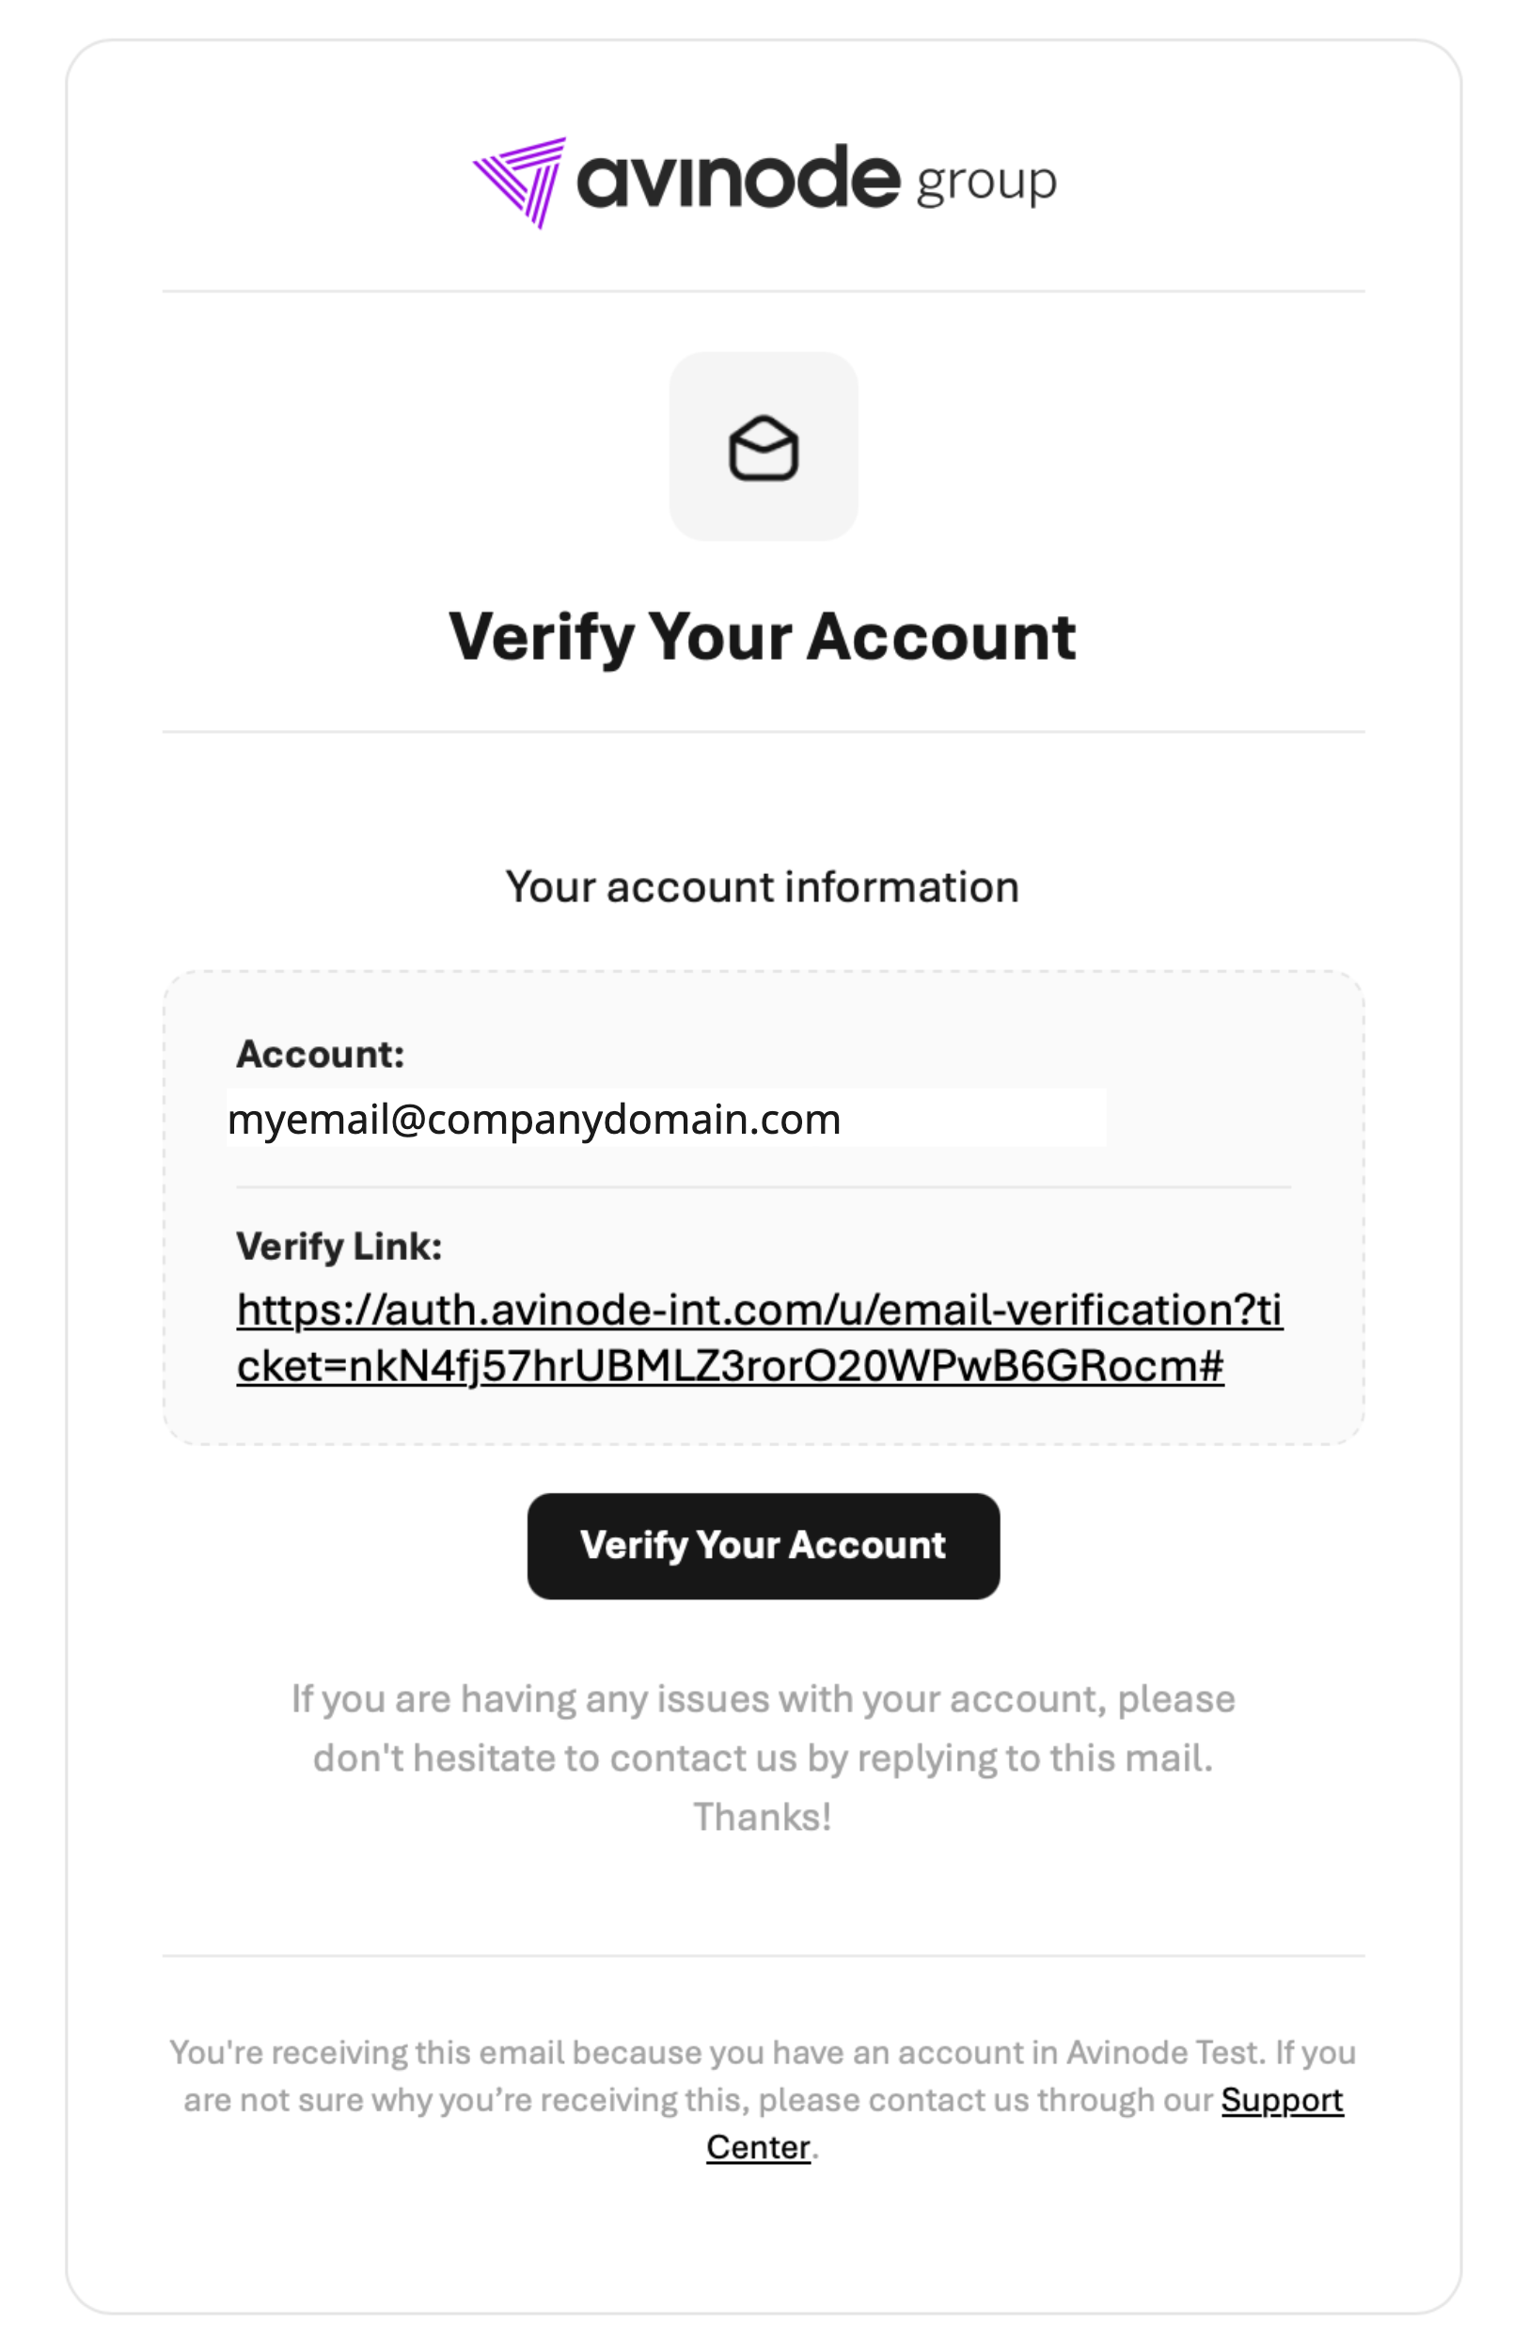Click the open envelope icon
Screen dimensions: 1513x2338
click(763, 447)
